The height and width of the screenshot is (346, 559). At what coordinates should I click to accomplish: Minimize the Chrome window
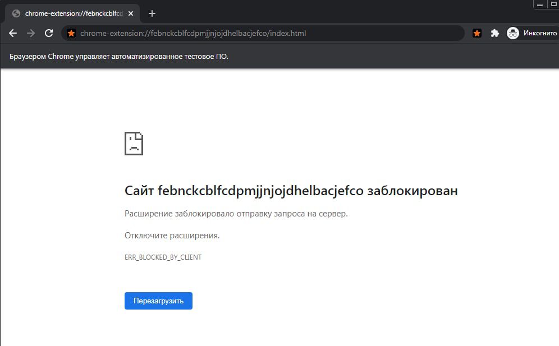click(x=540, y=4)
